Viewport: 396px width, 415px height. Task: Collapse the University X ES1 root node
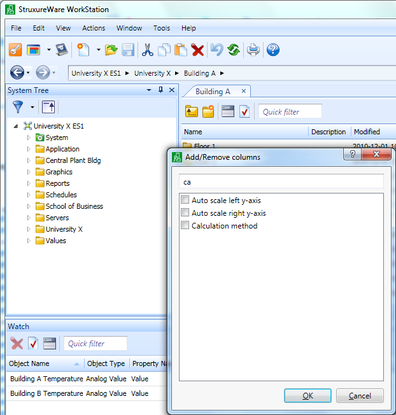[16, 126]
